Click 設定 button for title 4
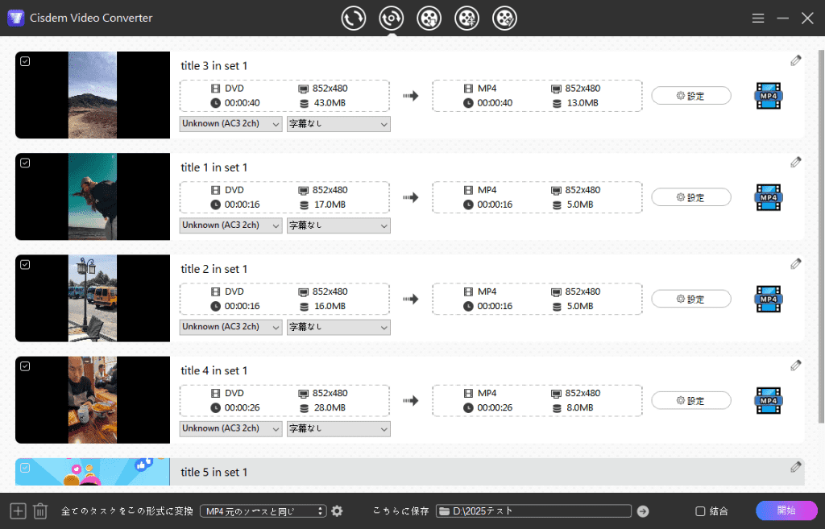This screenshot has width=825, height=529. point(691,400)
